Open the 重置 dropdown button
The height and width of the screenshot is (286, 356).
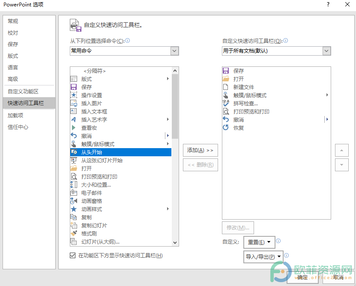point(259,242)
